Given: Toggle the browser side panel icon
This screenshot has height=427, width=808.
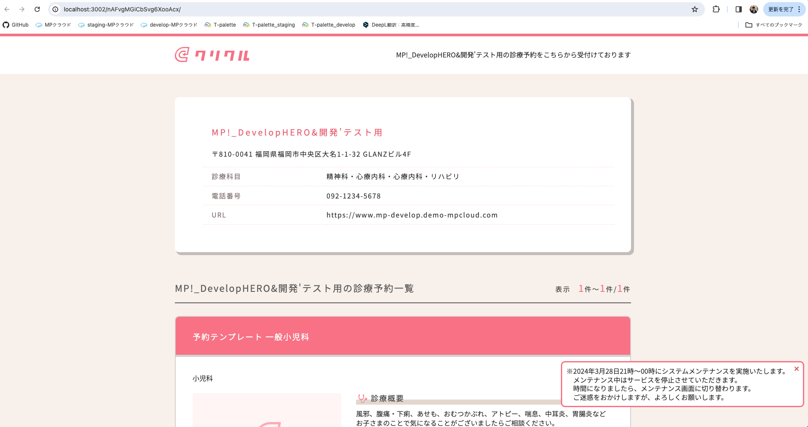Looking at the screenshot, I should 738,9.
